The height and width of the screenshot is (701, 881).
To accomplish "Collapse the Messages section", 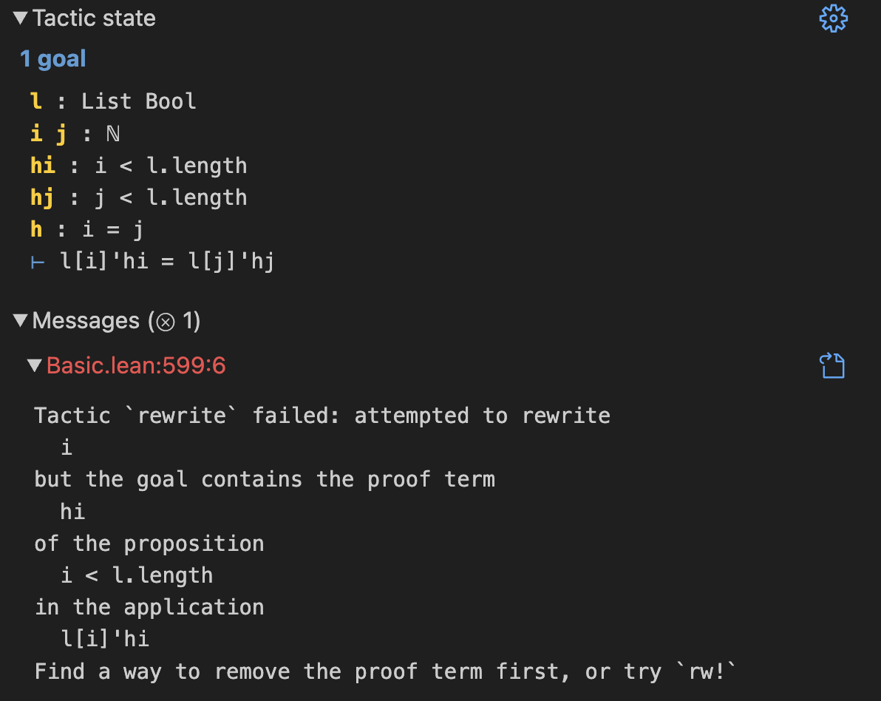I will click(x=20, y=321).
